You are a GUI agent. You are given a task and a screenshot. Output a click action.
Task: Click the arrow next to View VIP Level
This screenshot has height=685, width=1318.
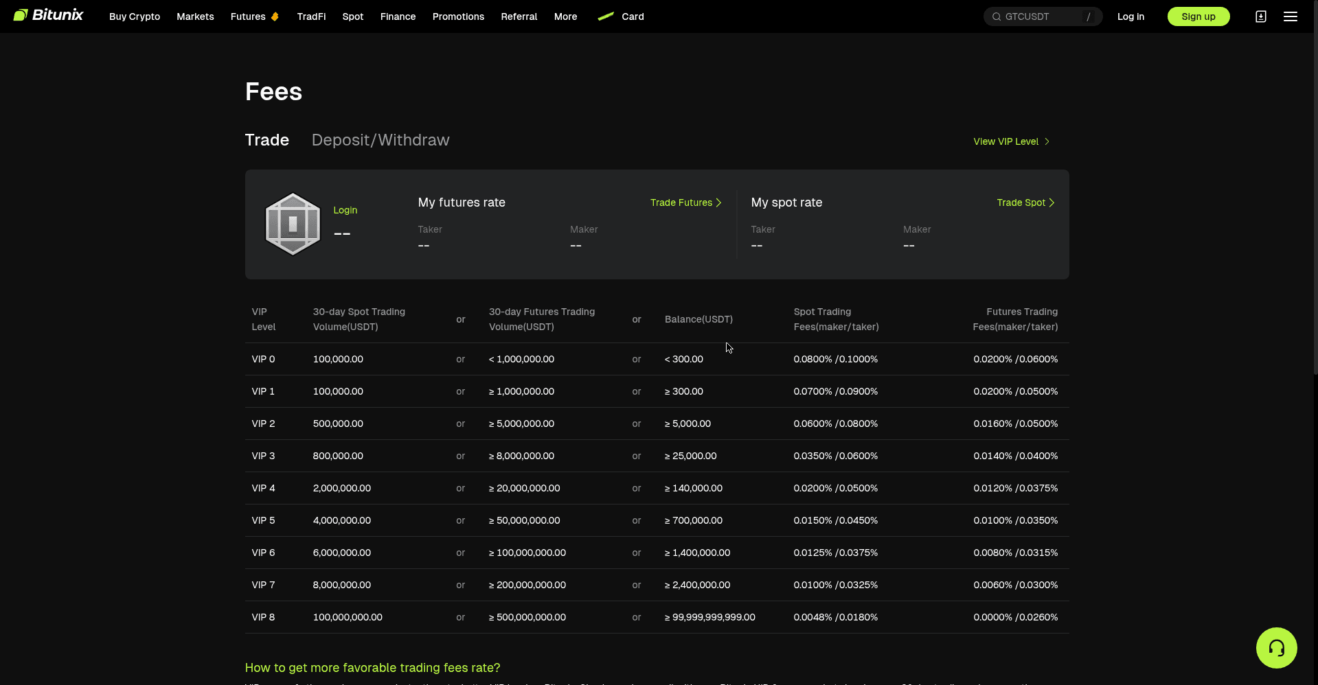1047,141
